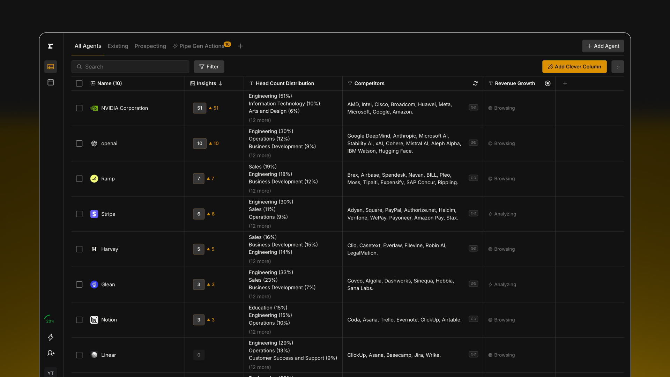
Task: Click the 20% progress indicator
Action: point(50,319)
